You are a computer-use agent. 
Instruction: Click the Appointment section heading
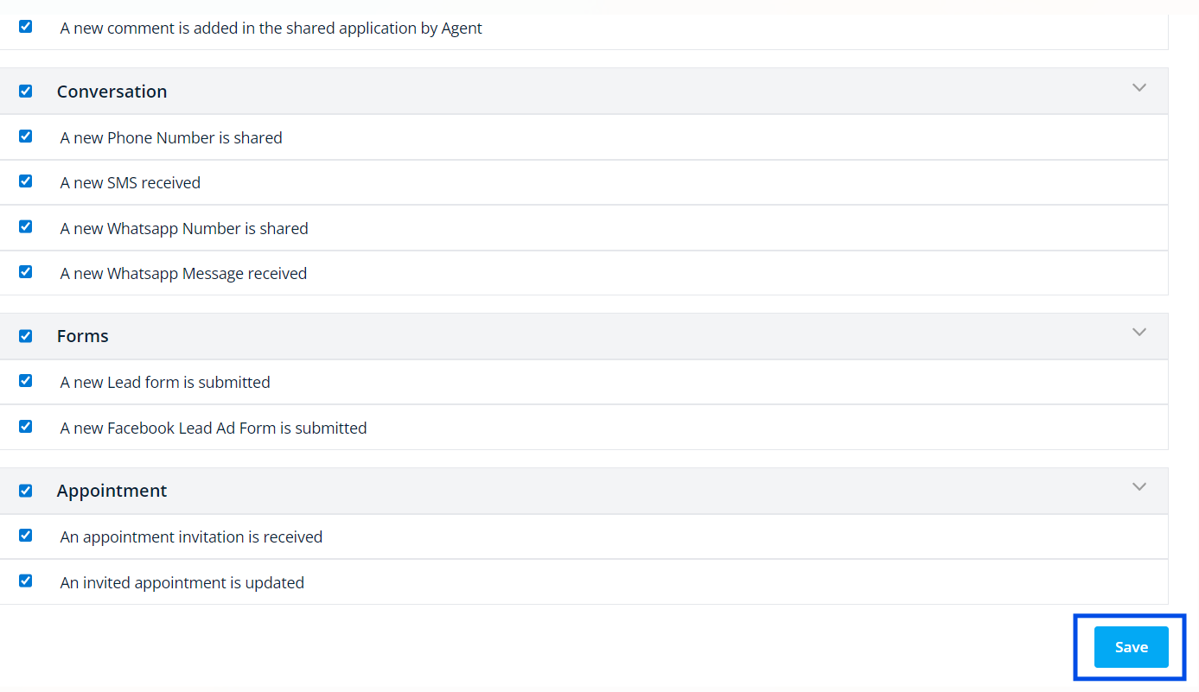(112, 491)
